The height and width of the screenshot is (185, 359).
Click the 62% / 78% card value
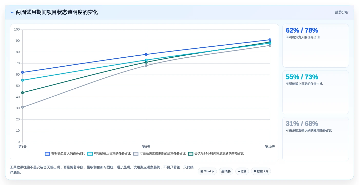pos(302,30)
